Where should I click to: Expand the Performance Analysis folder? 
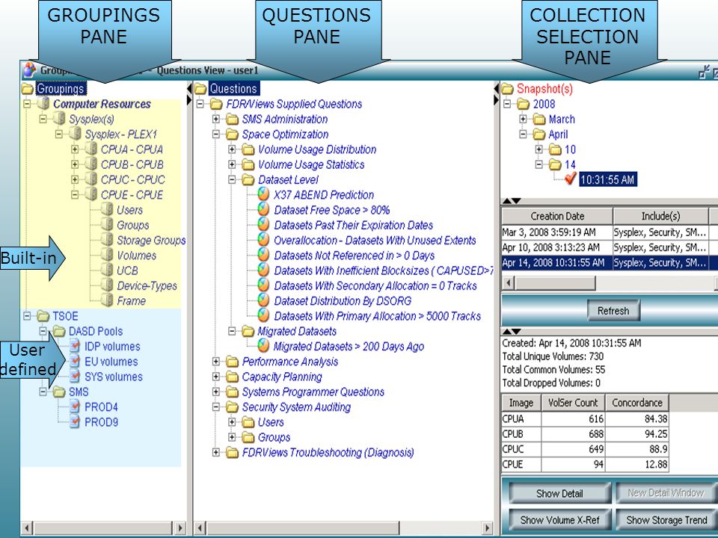tap(216, 362)
